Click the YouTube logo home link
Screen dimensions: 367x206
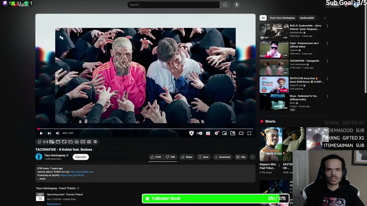point(21,5)
